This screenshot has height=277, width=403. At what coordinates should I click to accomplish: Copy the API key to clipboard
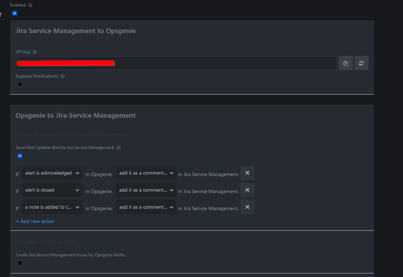(x=346, y=63)
